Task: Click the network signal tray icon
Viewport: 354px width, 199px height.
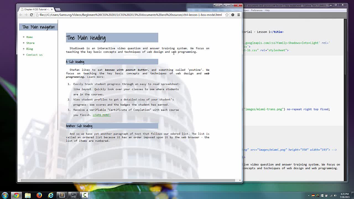Action: pyautogui.click(x=331, y=196)
